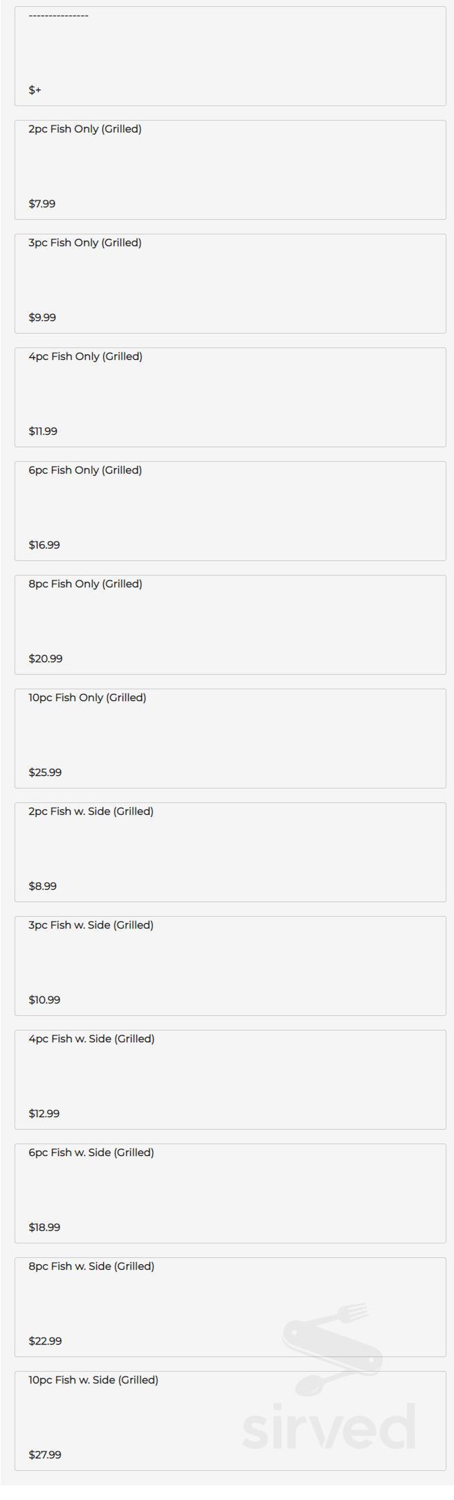Image resolution: width=454 pixels, height=1500 pixels.
Task: Choose the 3pc Fish w. Side (Grilled) item
Action: pyautogui.click(x=91, y=925)
